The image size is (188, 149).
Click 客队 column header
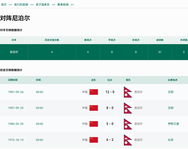tap(128, 80)
